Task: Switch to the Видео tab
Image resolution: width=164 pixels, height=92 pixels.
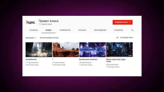Action: tap(48, 30)
